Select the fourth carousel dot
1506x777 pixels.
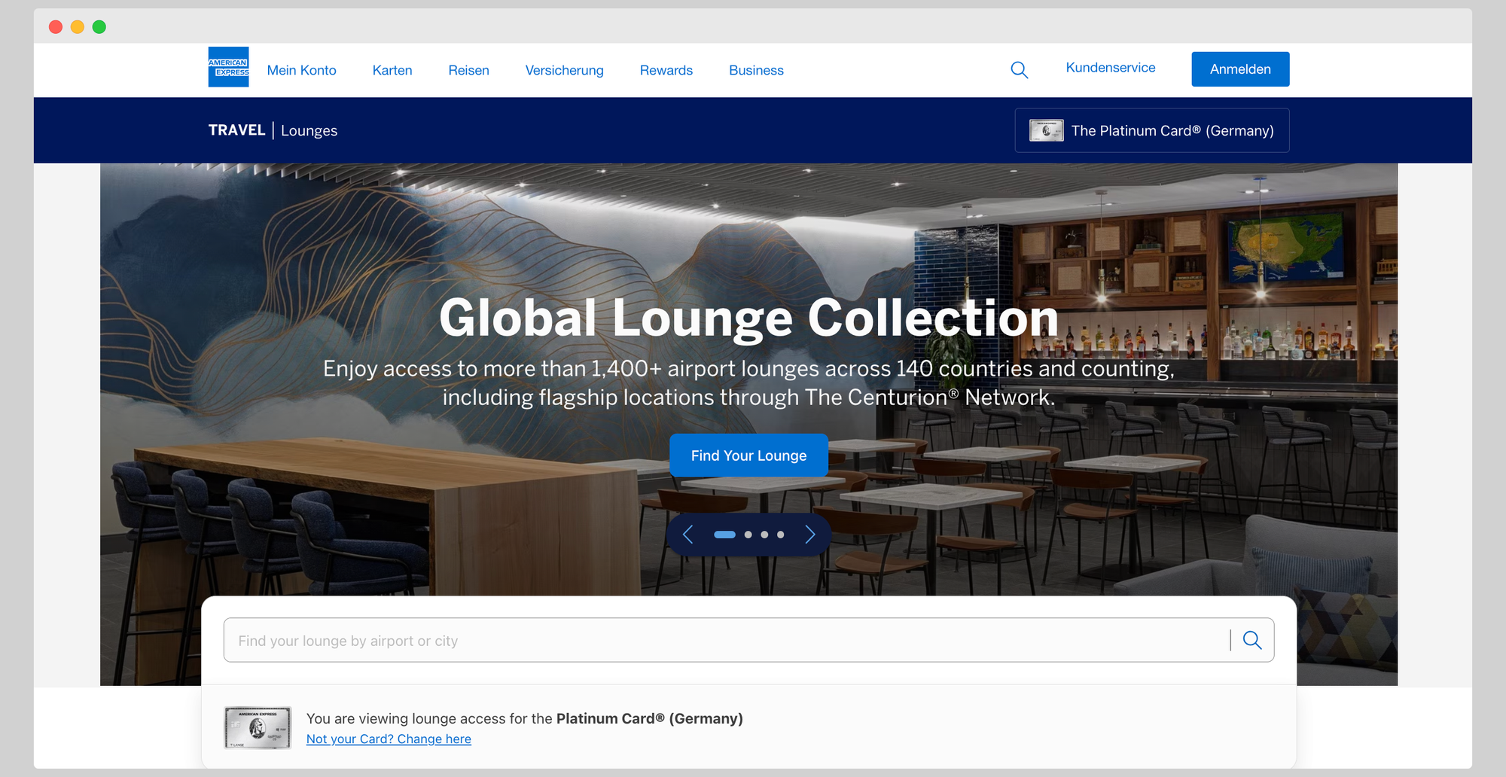coord(781,535)
